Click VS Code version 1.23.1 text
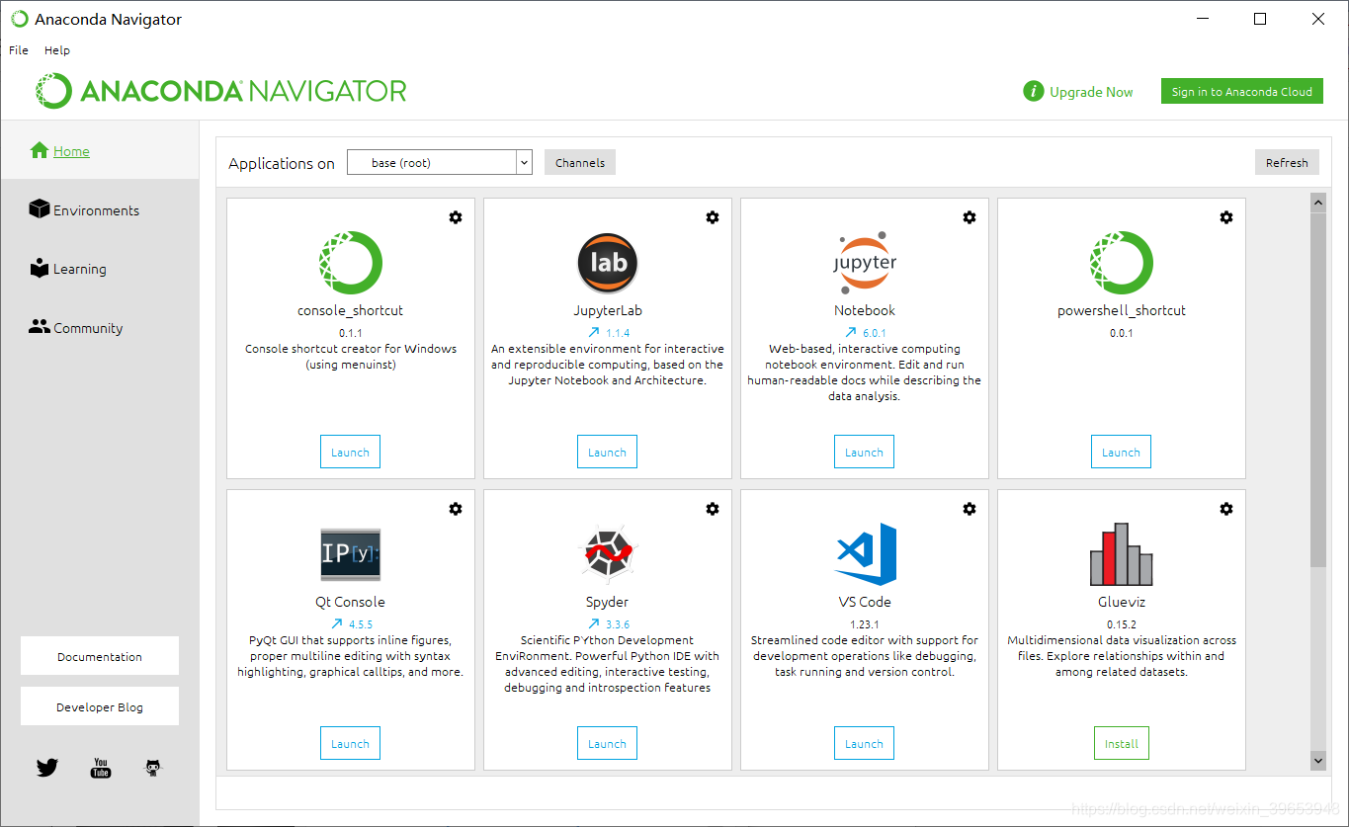 (x=865, y=624)
